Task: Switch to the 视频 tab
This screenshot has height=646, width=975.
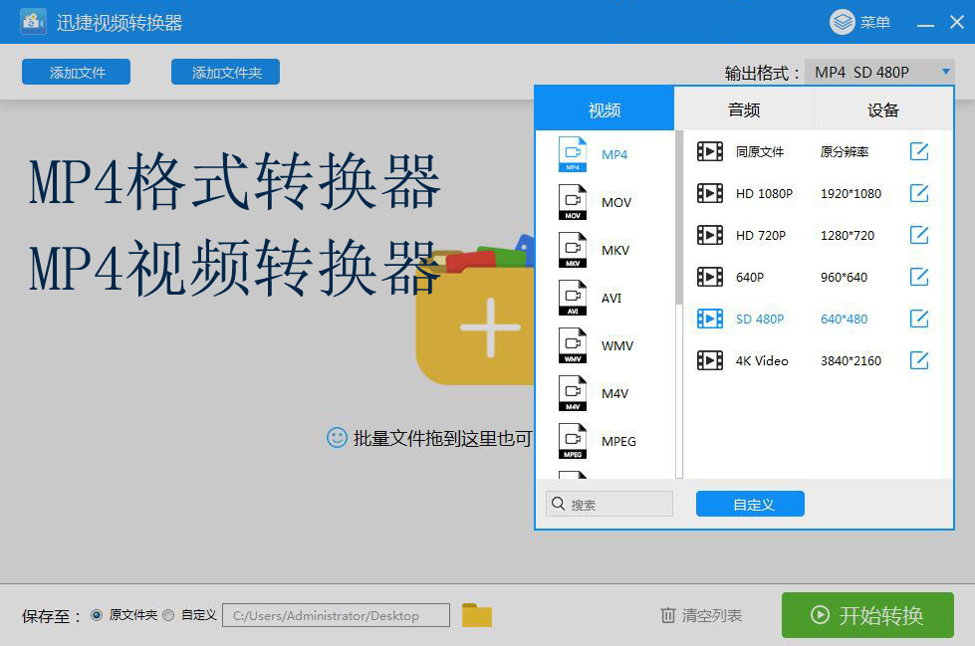Action: coord(605,110)
